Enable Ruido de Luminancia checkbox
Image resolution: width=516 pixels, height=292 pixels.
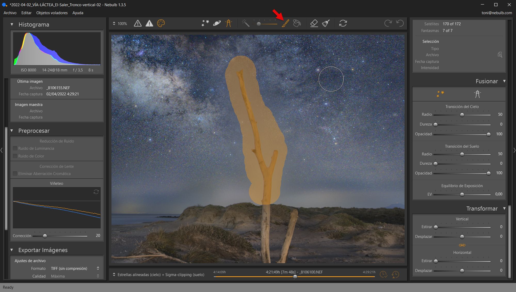[x=15, y=148]
